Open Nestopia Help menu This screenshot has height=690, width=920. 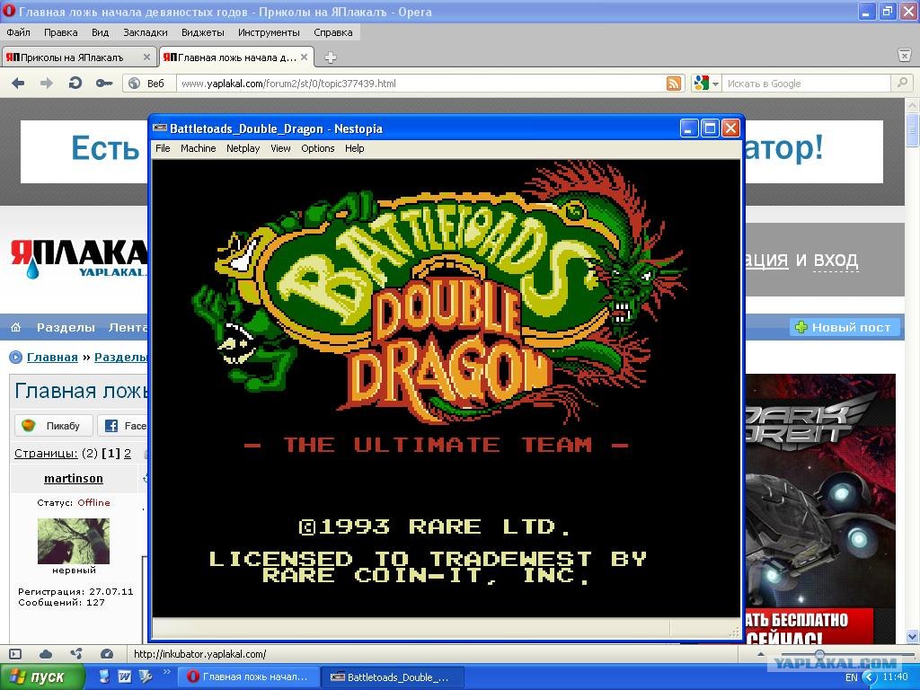[354, 148]
